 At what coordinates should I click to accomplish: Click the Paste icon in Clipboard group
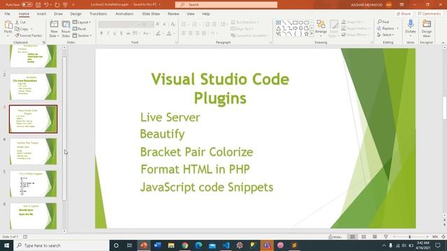point(8,25)
